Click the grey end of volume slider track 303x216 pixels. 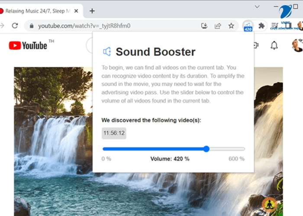coord(227,149)
